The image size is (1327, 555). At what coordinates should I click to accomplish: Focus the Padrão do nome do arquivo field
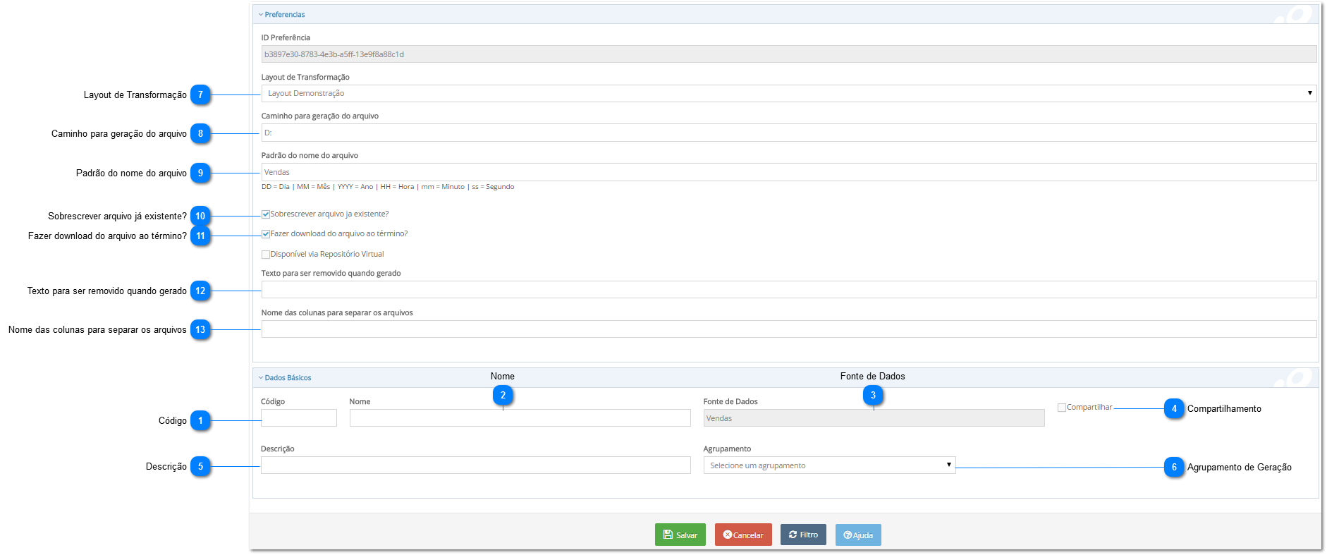[788, 172]
